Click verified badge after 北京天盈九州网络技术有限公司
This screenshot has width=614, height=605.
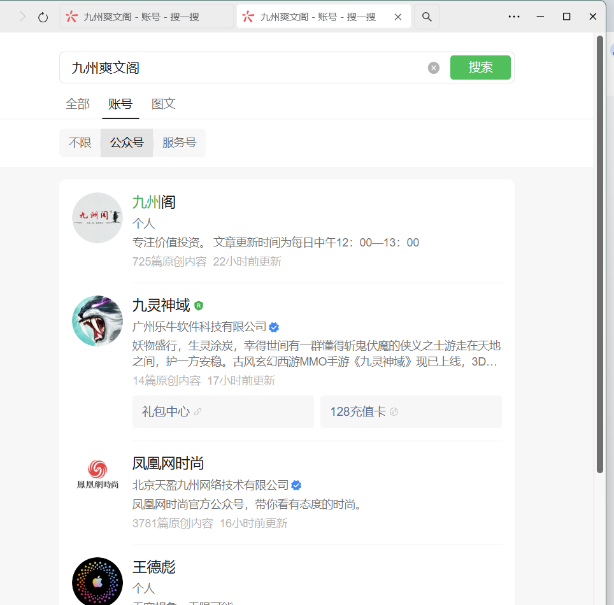[296, 485]
